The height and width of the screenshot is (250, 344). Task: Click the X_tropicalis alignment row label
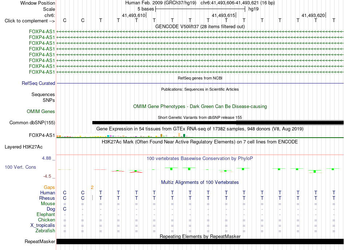pyautogui.click(x=43, y=225)
